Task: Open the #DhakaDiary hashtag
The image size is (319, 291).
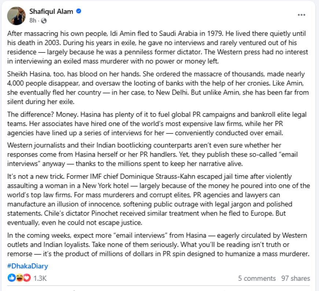Action: pos(27,266)
